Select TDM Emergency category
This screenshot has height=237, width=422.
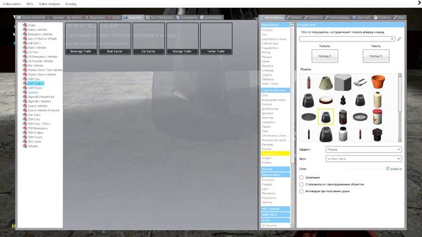click(x=38, y=128)
